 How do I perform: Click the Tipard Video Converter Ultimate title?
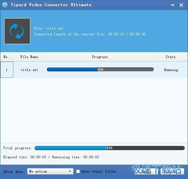51,5
